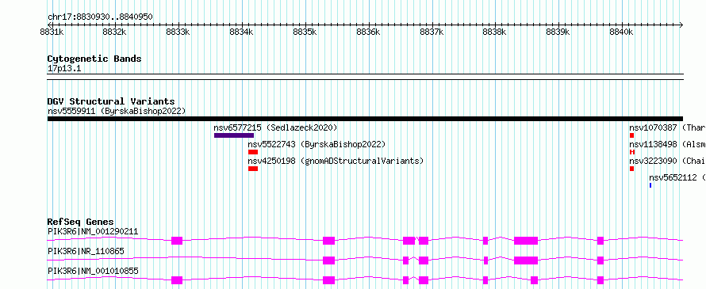Screen dimensions: 706x289
Task: Select the first (leftmost) exon of NR_110865
Action: (328, 260)
